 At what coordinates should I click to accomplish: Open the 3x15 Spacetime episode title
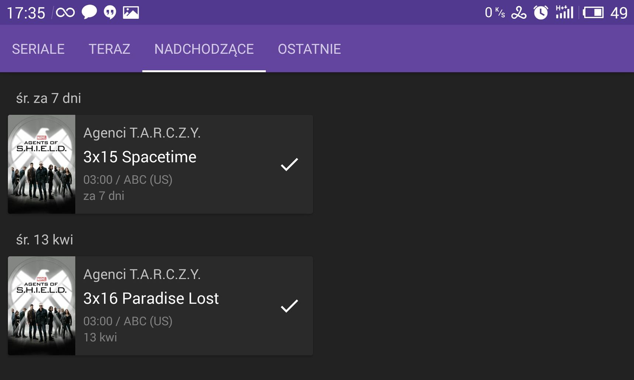140,157
